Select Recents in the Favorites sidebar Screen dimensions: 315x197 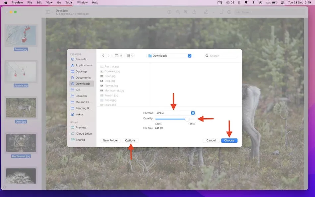click(x=81, y=59)
